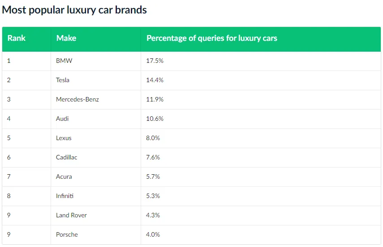Click the Porsche entry
The height and width of the screenshot is (247, 383).
tap(67, 234)
